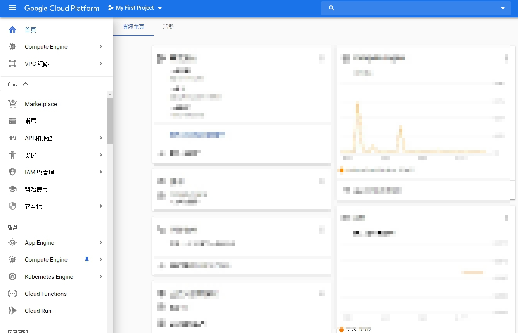Switch to the 活動 tab
Image resolution: width=518 pixels, height=333 pixels.
coord(168,27)
